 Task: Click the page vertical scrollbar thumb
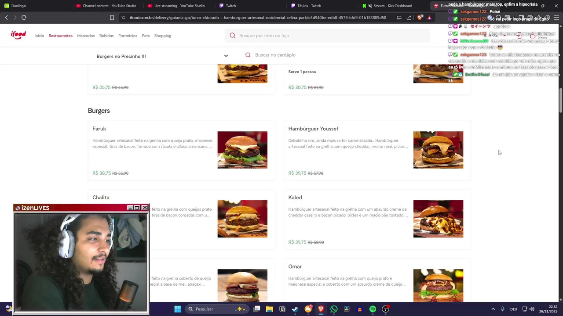560,100
